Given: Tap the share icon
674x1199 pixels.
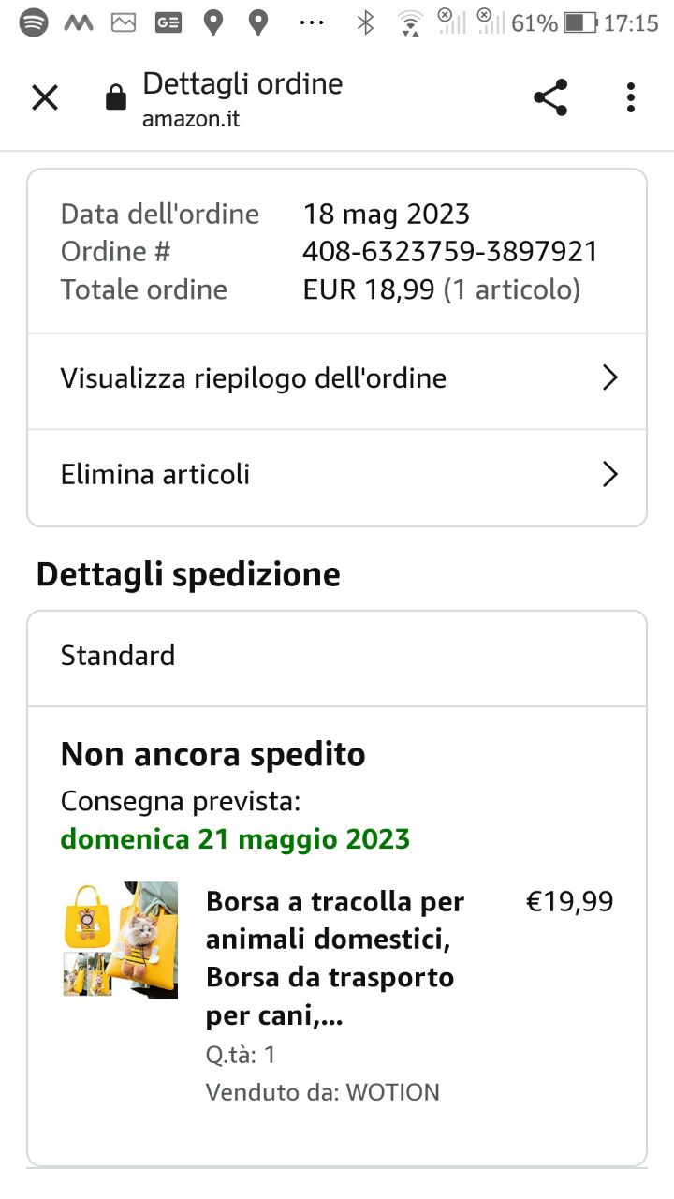Looking at the screenshot, I should pyautogui.click(x=550, y=97).
